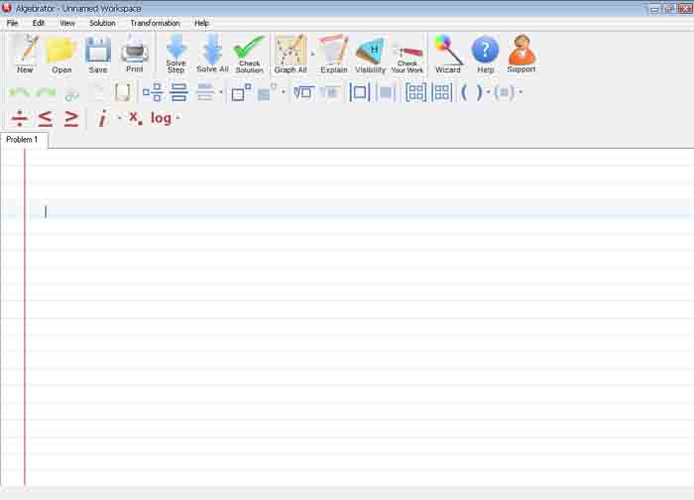Open the log function dropdown arrow

coord(177,118)
